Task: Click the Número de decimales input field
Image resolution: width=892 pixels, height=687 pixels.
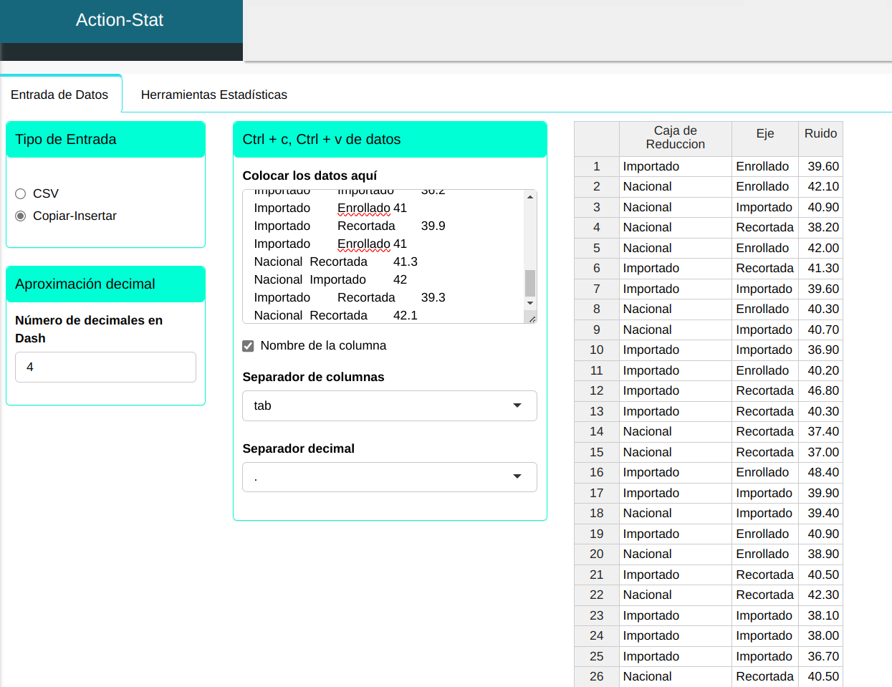Action: tap(105, 367)
